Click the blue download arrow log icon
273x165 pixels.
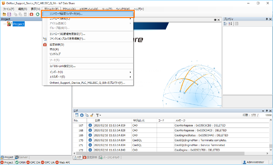[82, 115]
